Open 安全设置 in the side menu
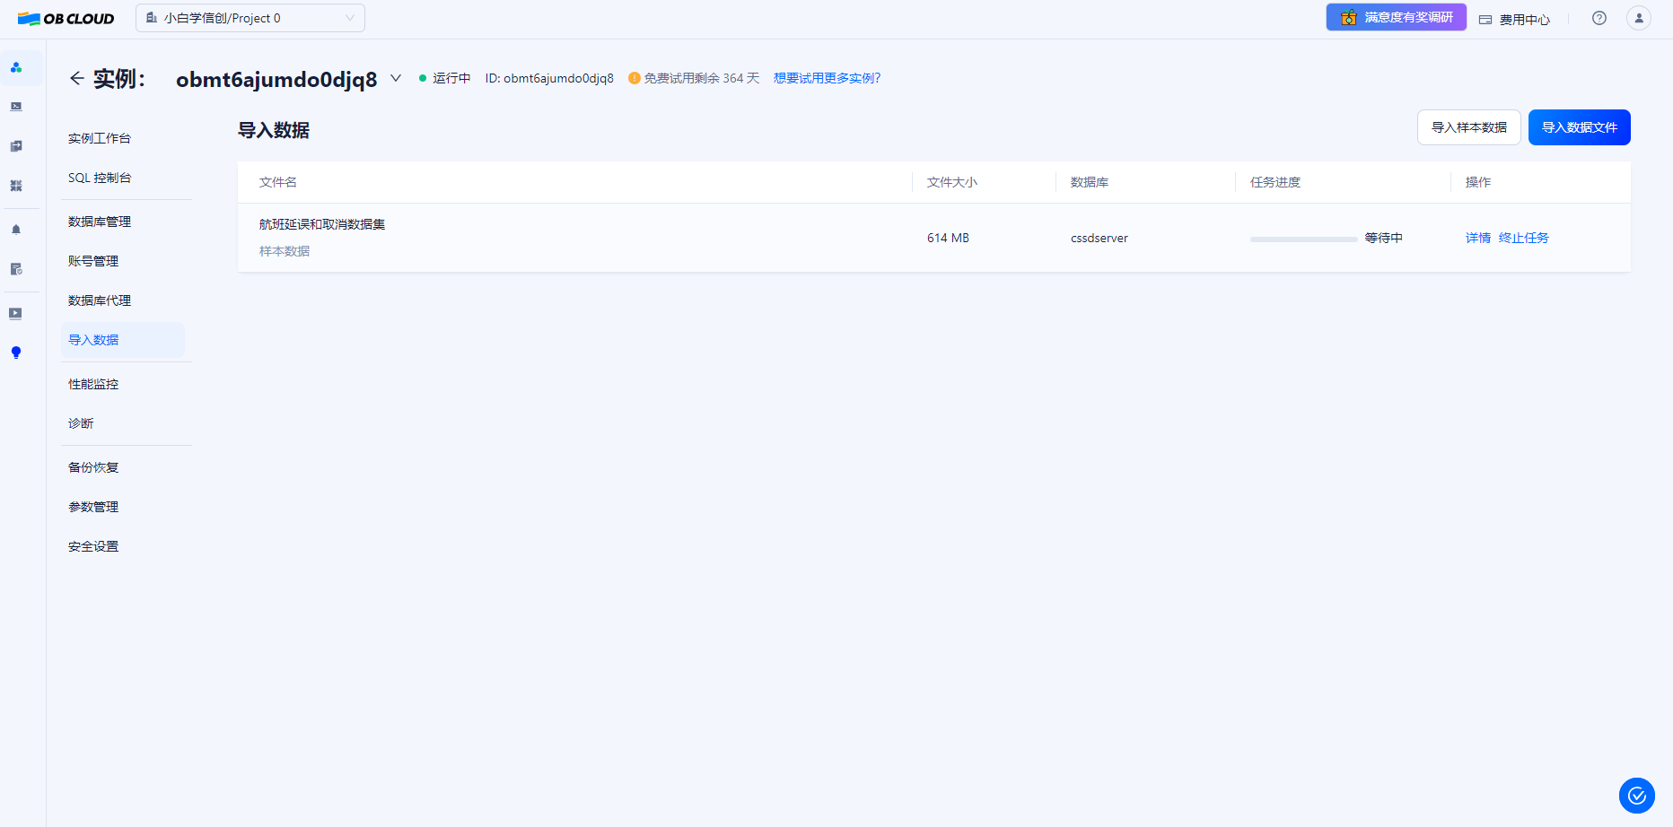Image resolution: width=1673 pixels, height=827 pixels. tap(93, 546)
